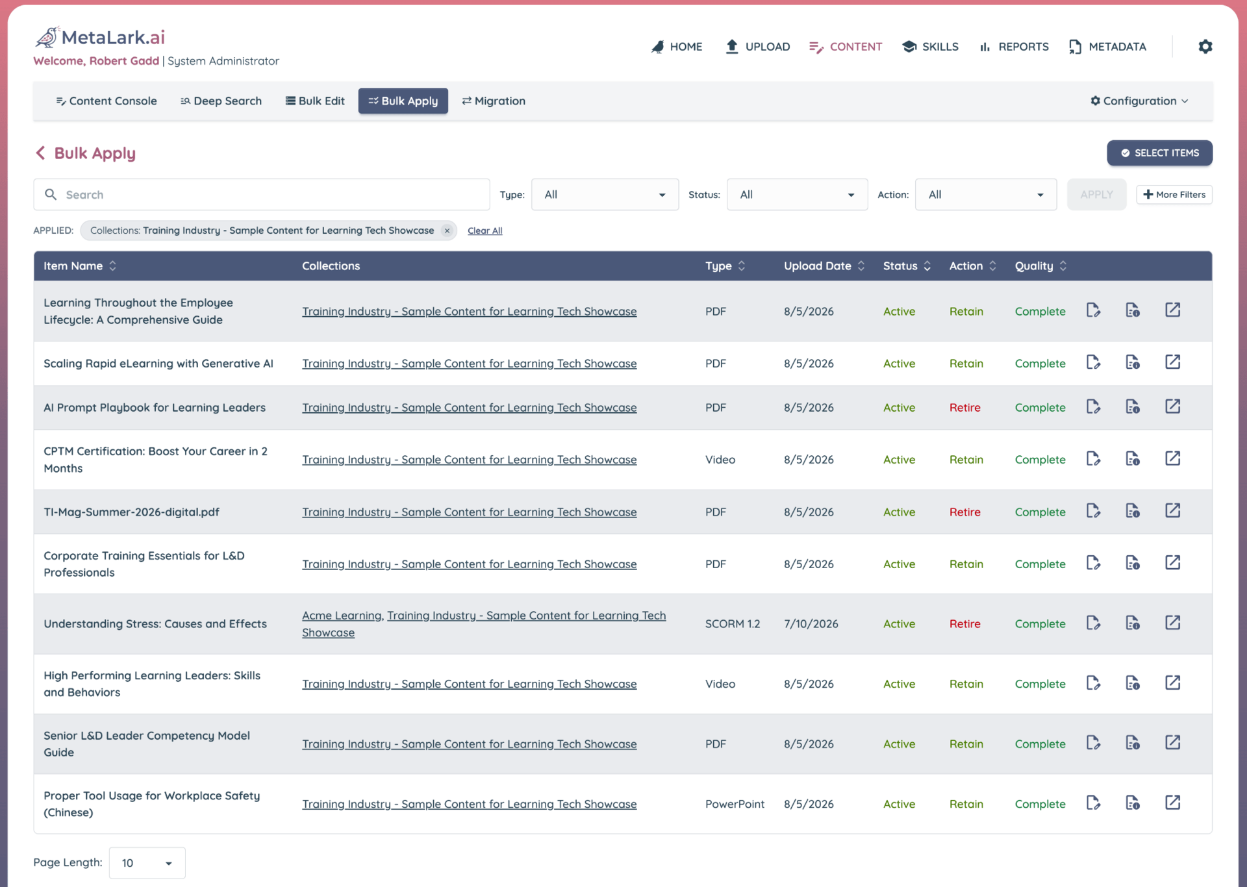Edit document icon for Learning Throughout Employee Lifecycle

tap(1094, 310)
